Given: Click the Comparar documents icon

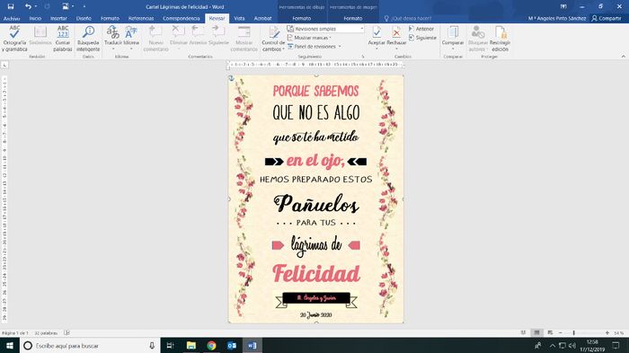Looking at the screenshot, I should pos(453,32).
